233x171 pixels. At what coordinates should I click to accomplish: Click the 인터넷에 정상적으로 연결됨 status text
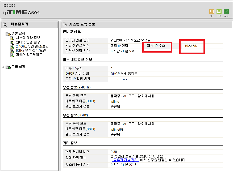coord(131,40)
